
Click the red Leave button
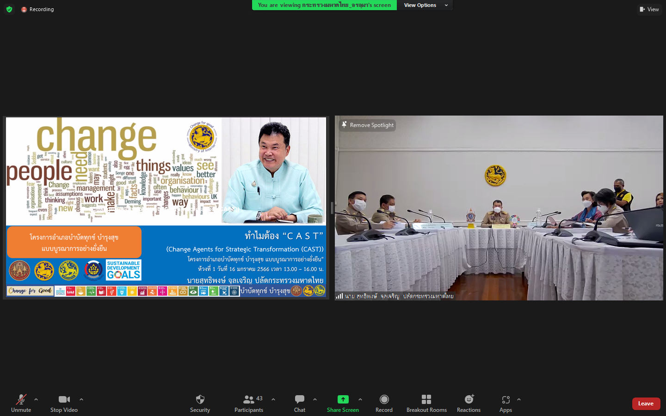pos(646,404)
